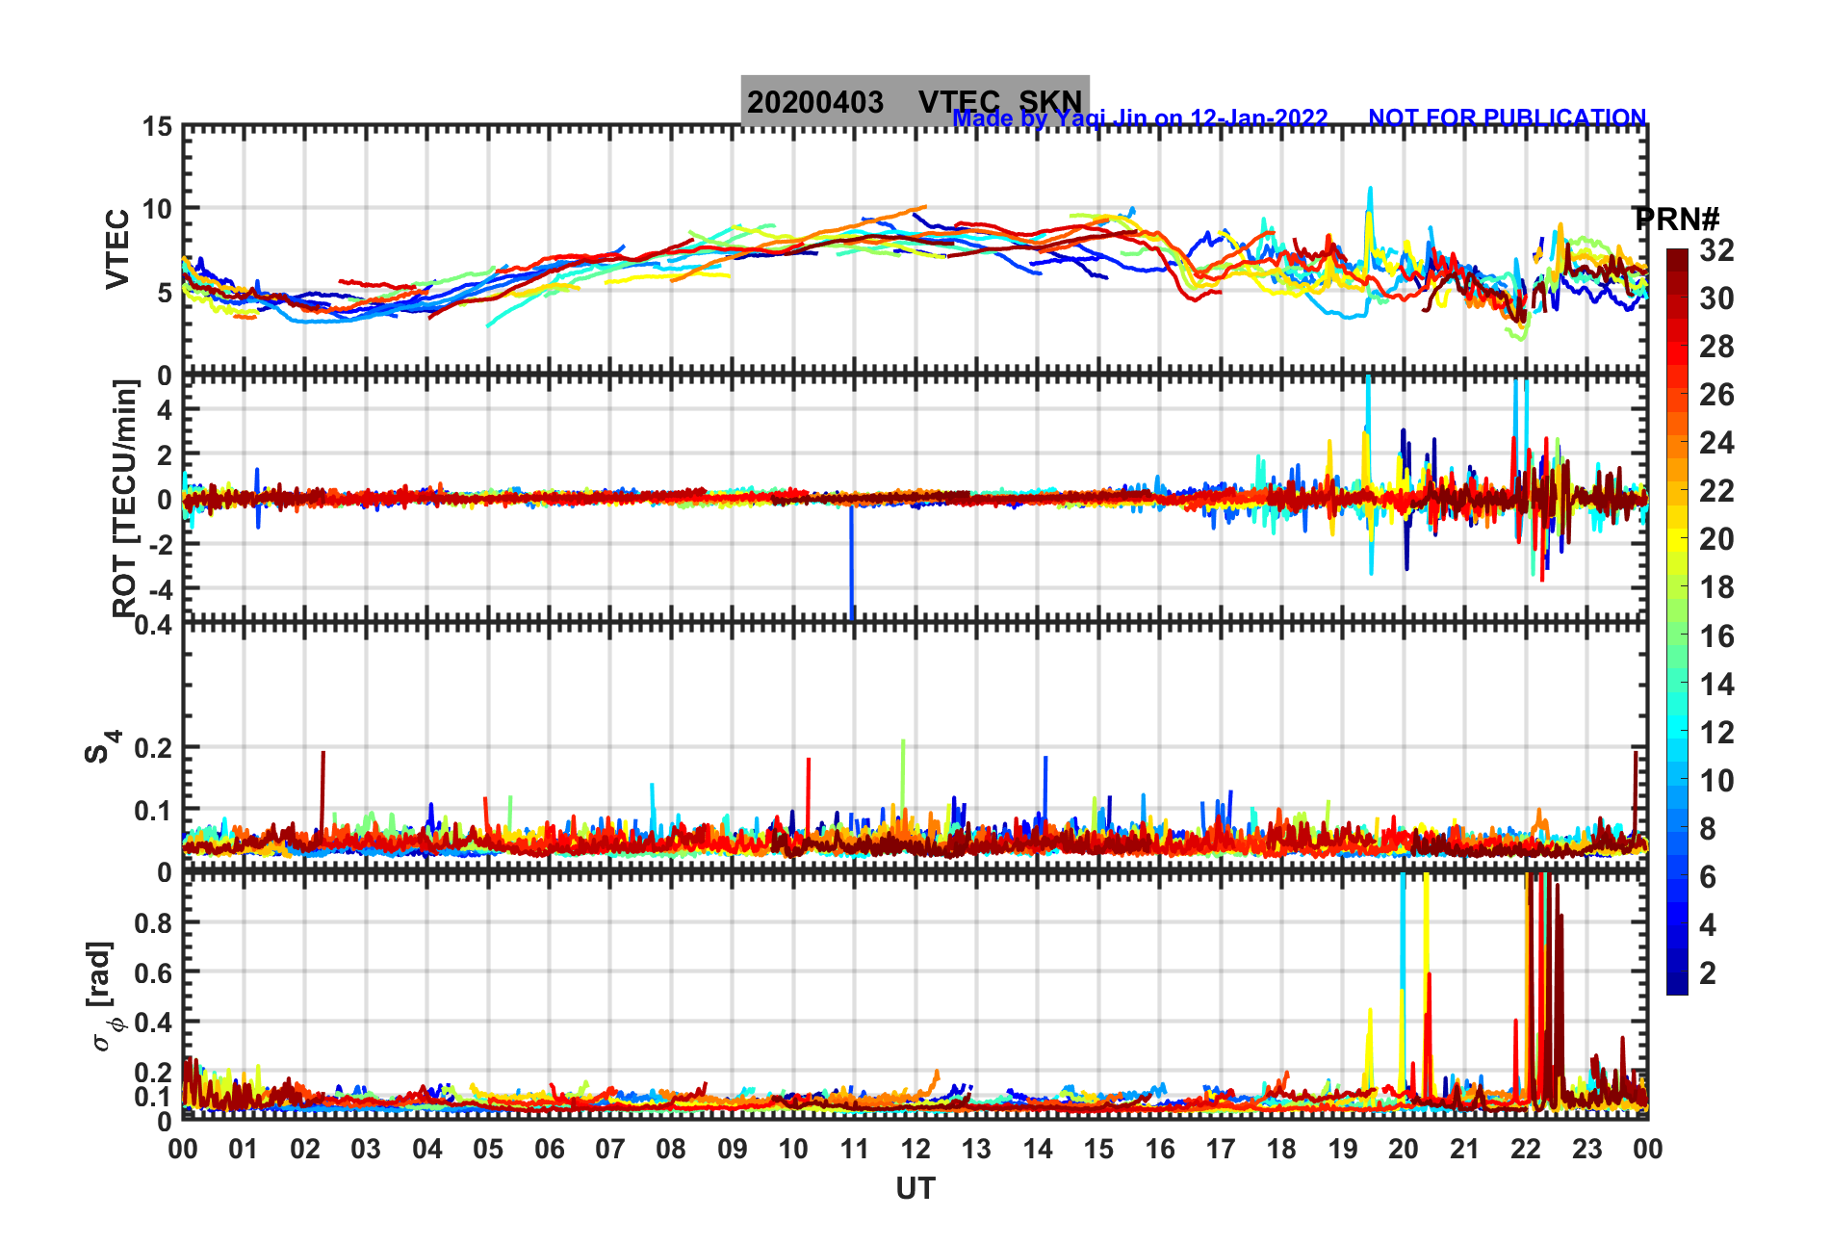Click the plot title '20200403 VTEC SKN'

pyautogui.click(x=915, y=101)
